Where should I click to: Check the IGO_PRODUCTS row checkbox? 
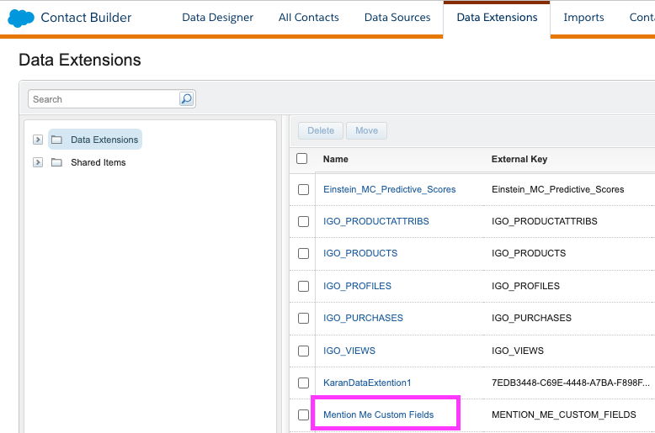(303, 253)
